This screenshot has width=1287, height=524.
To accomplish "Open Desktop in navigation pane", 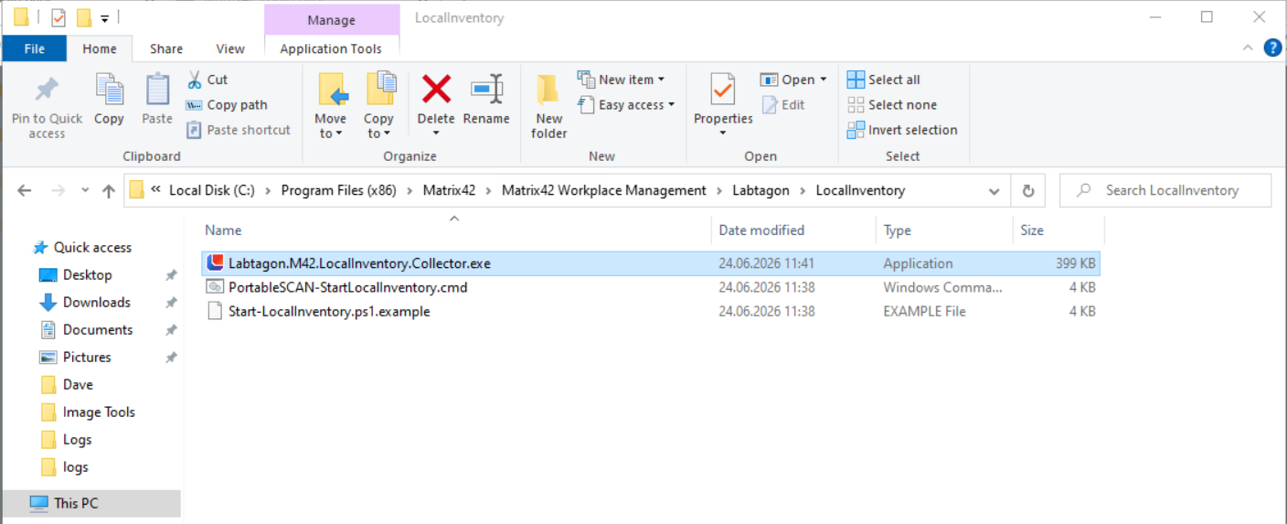I will 87,275.
